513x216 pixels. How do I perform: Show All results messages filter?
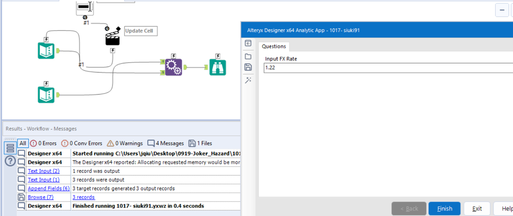[23, 143]
